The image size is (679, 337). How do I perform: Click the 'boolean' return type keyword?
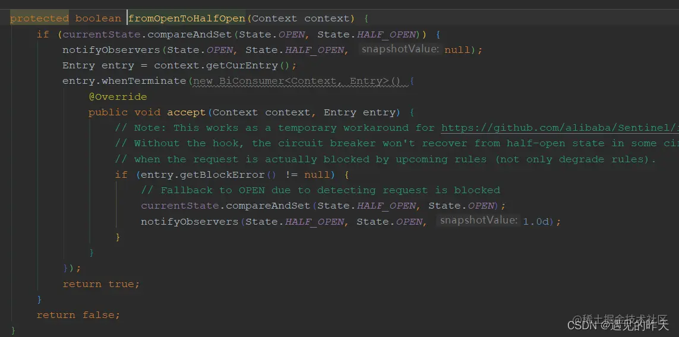click(98, 18)
